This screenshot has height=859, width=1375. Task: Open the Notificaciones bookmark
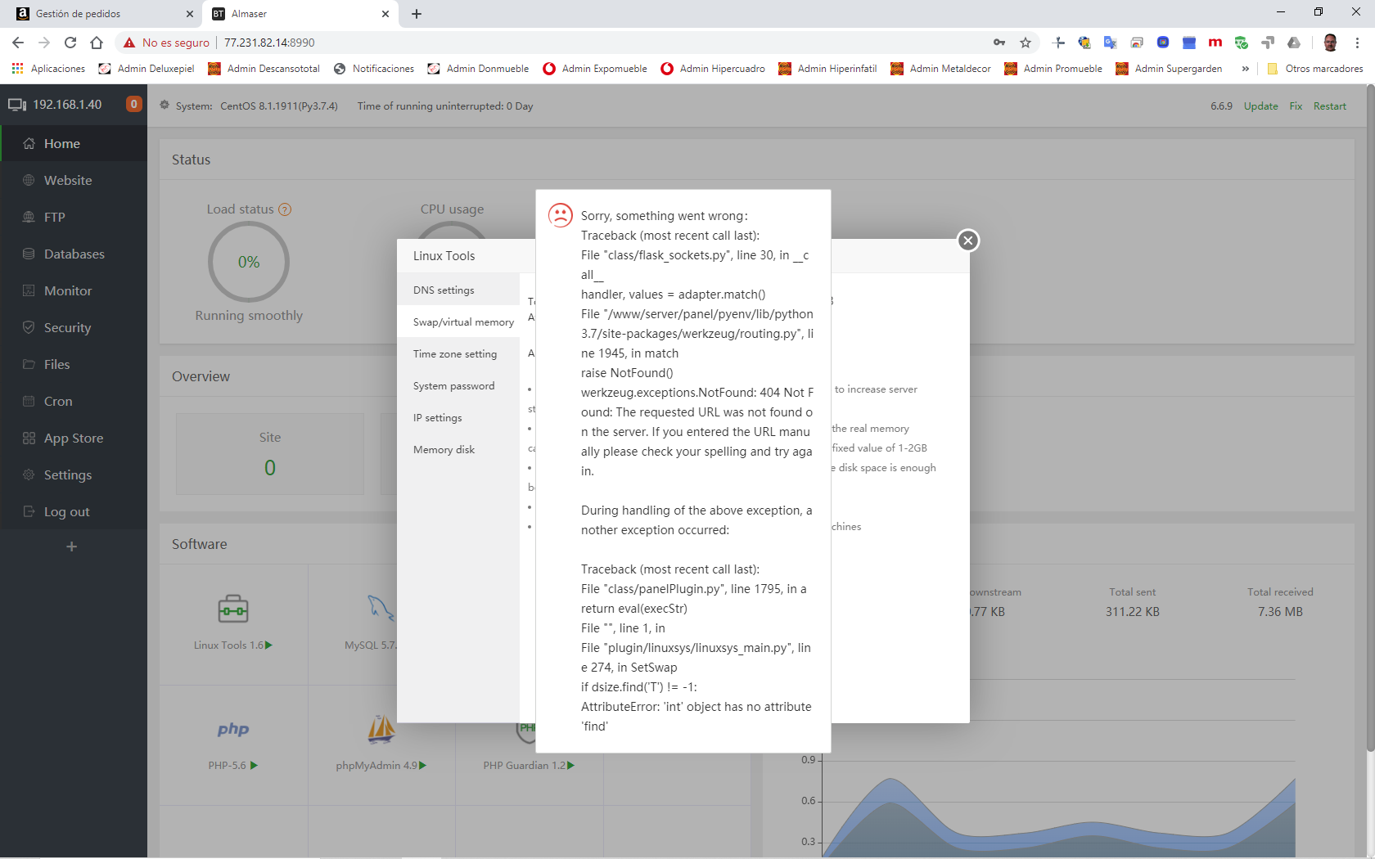click(x=374, y=69)
